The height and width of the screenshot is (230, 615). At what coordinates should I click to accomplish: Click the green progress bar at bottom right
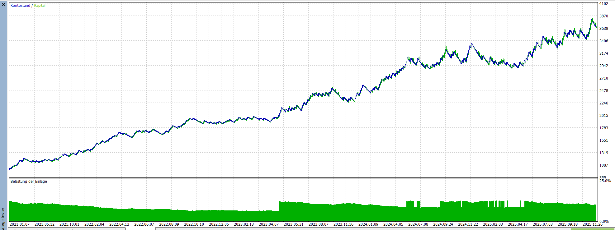pos(593,229)
